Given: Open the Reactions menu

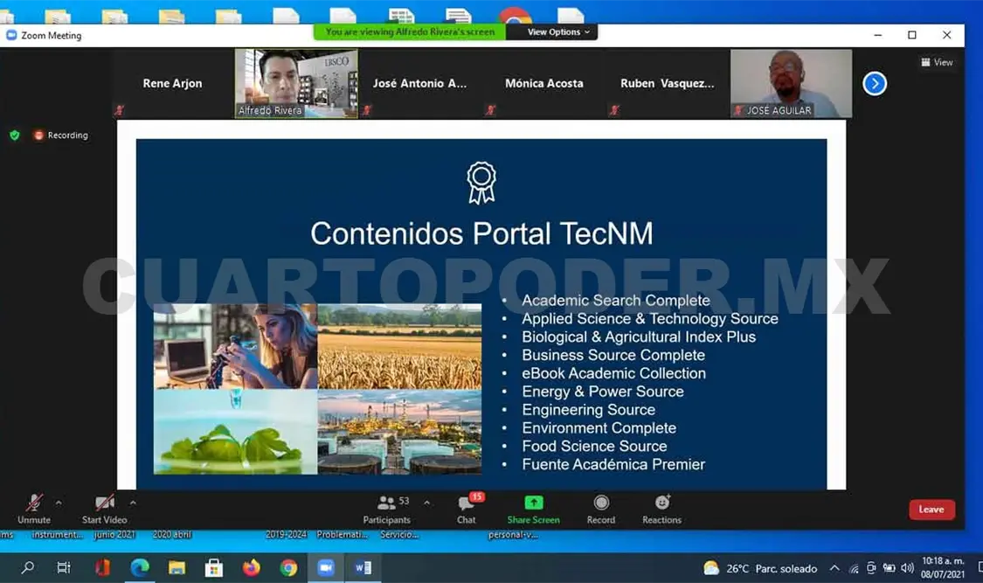Looking at the screenshot, I should click(662, 509).
